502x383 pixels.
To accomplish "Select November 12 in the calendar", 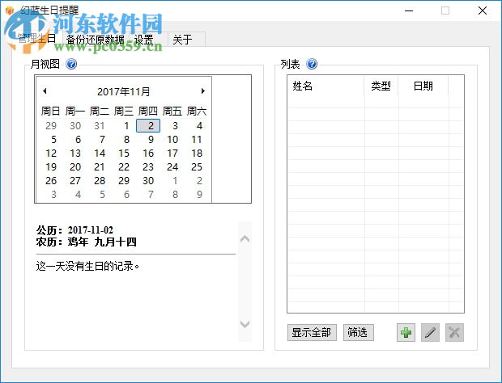I will coord(51,154).
